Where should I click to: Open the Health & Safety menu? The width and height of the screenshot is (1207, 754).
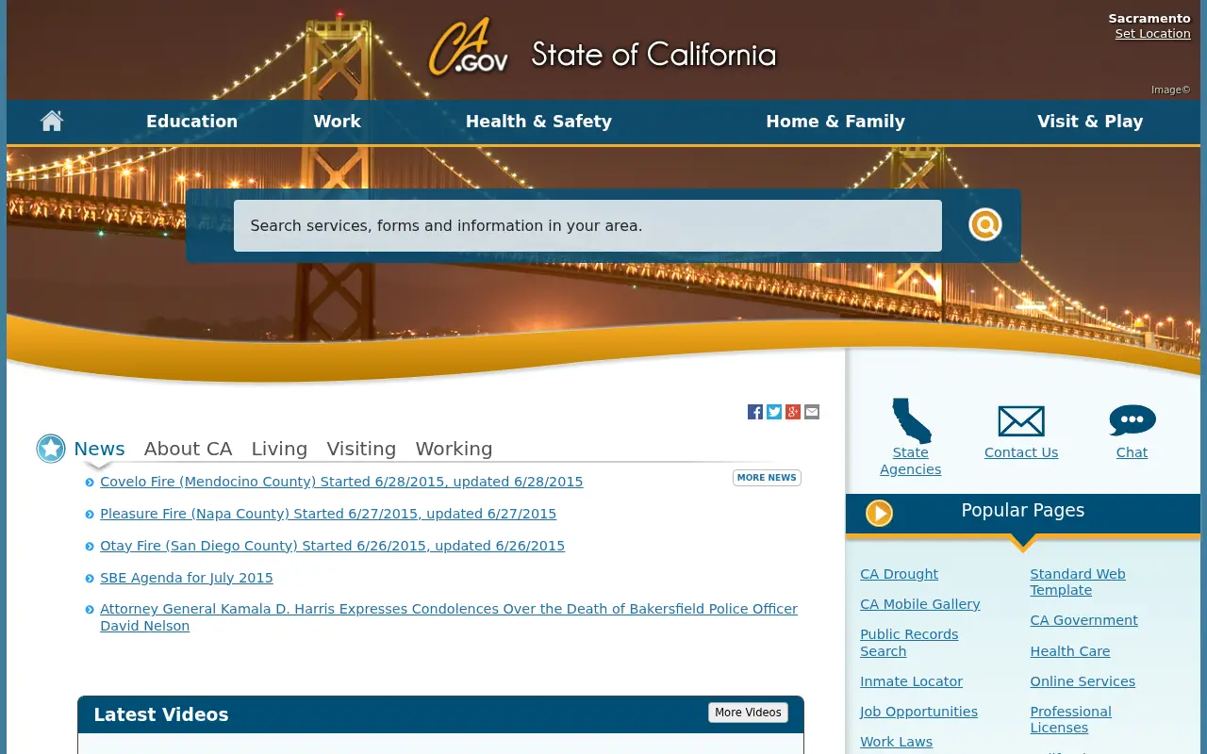538,122
